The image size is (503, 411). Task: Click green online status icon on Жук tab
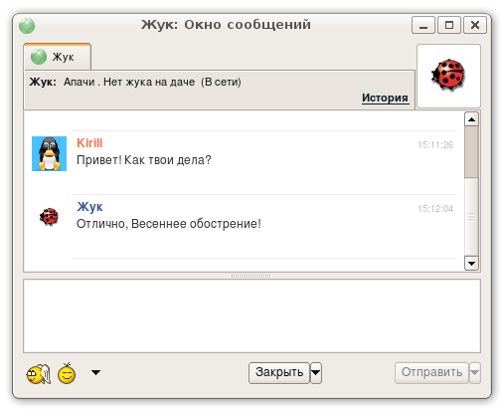tap(39, 57)
